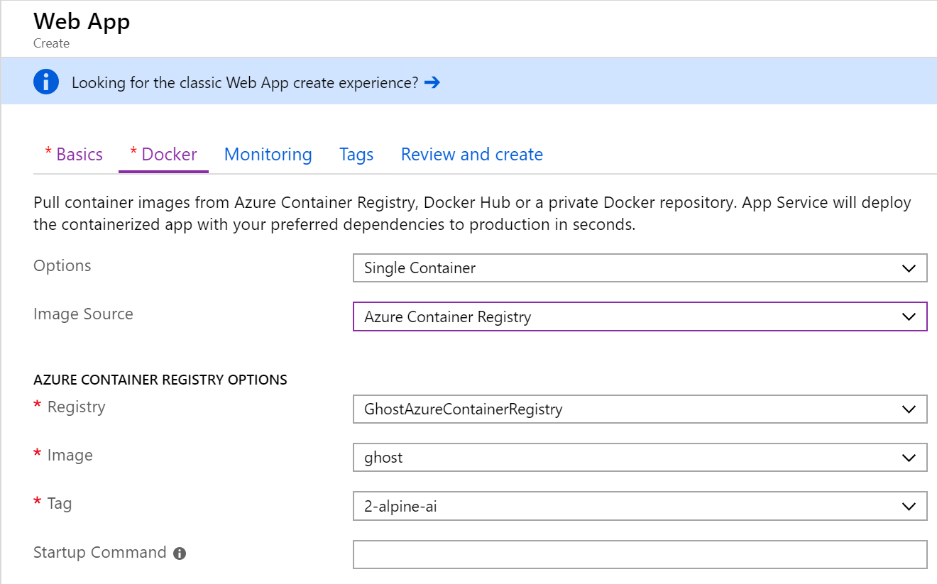
Task: Switch to the Basics tab
Action: pyautogui.click(x=73, y=154)
